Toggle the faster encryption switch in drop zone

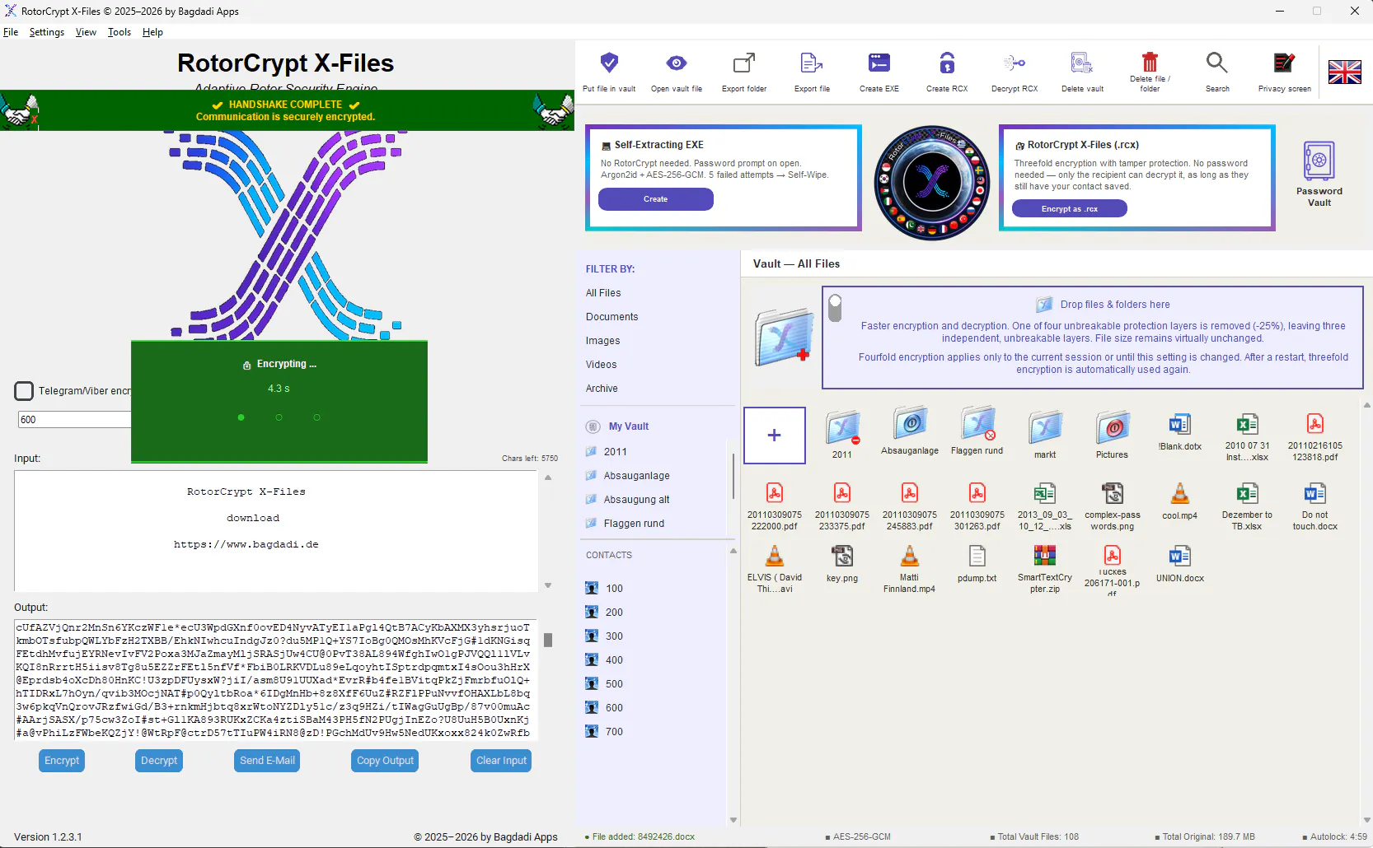coord(835,308)
